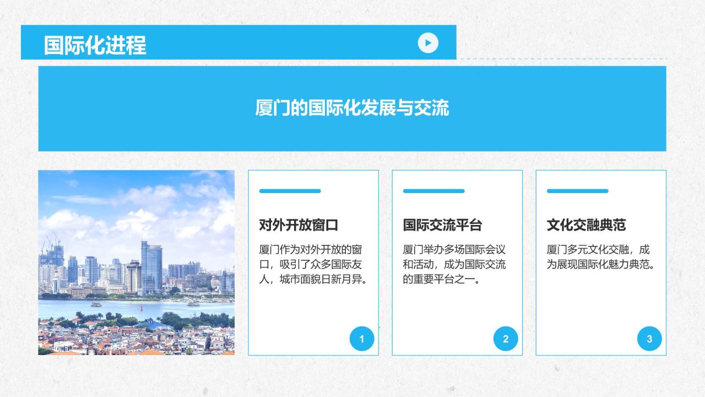Screen dimensions: 705x397
Task: Click the number 1 circle badge
Action: [362, 339]
